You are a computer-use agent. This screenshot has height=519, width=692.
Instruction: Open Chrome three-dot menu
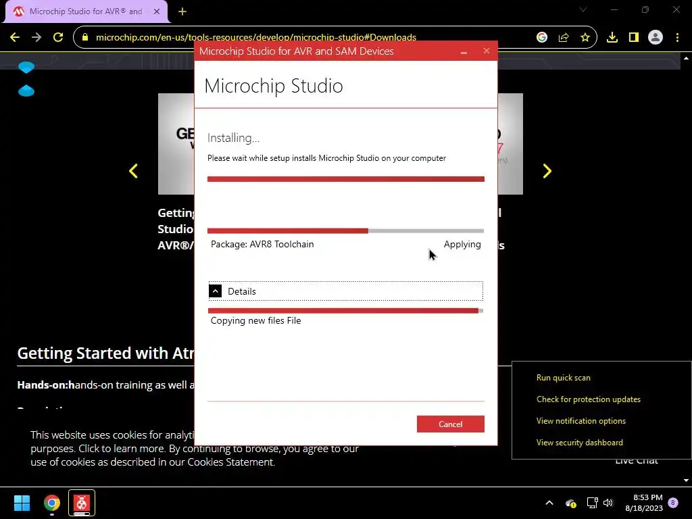coord(677,38)
